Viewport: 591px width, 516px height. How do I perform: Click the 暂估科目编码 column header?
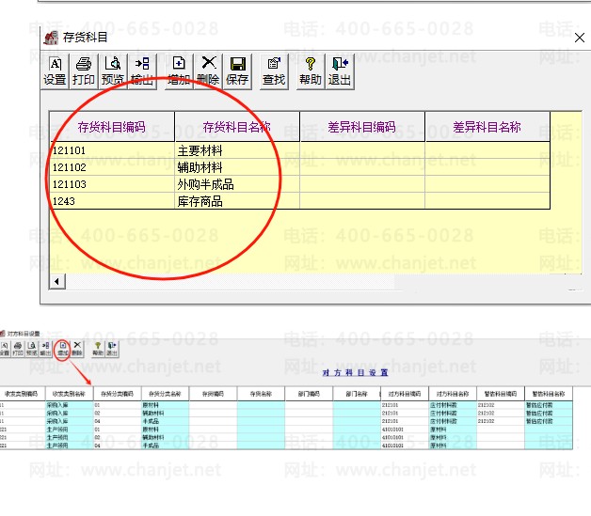click(x=500, y=394)
